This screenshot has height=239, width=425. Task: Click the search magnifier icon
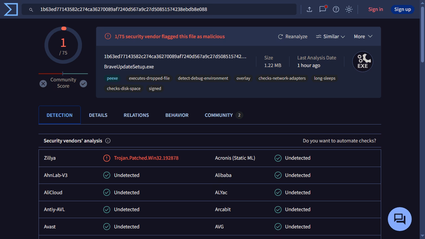click(x=31, y=10)
